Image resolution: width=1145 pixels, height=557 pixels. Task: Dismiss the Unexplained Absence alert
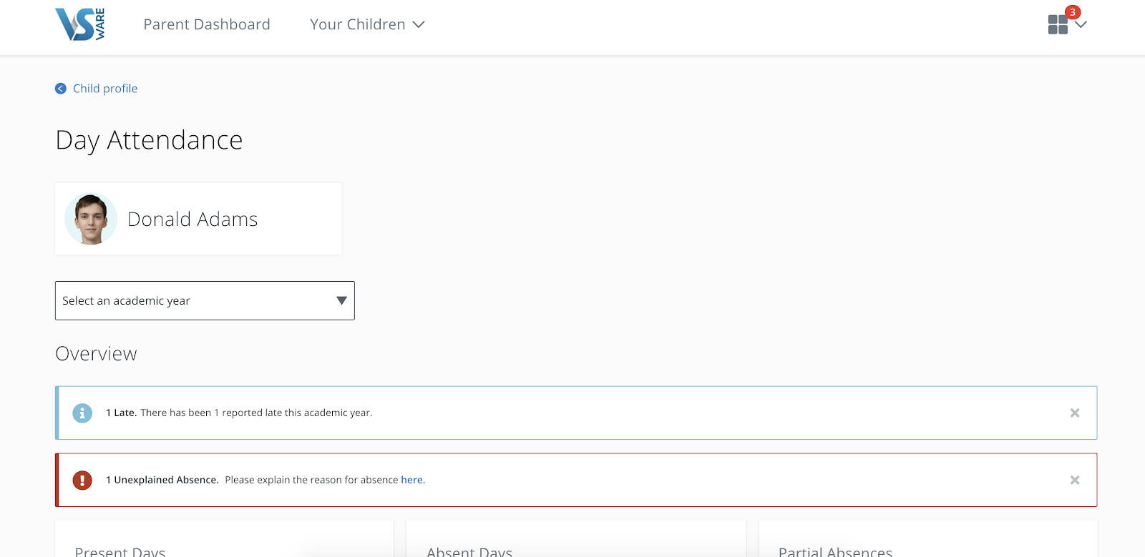[1074, 480]
